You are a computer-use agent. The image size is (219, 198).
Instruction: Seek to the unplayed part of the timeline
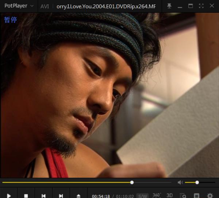click(x=152, y=182)
